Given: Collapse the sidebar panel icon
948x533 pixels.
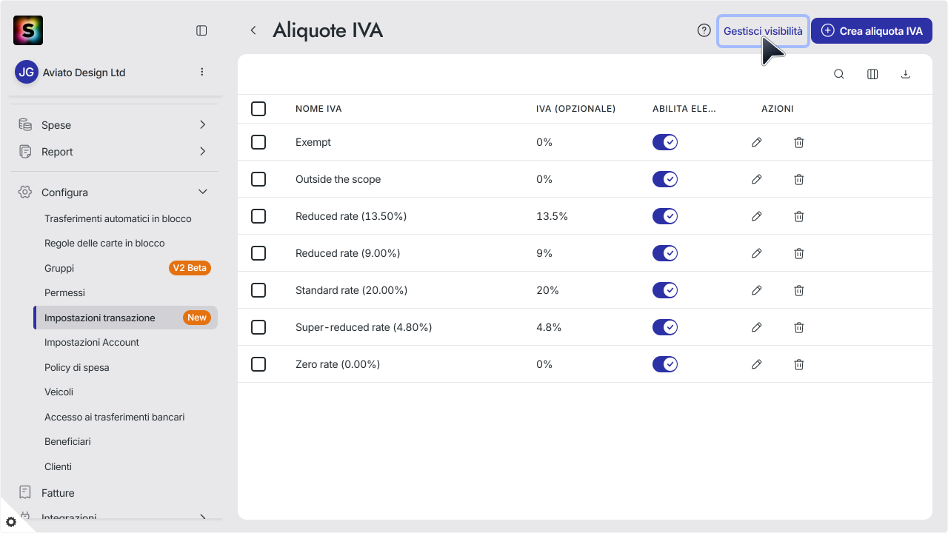Looking at the screenshot, I should tap(201, 30).
